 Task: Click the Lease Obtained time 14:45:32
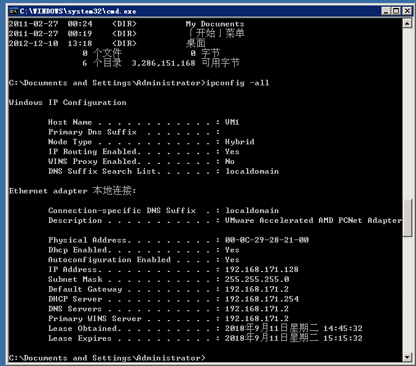click(x=342, y=329)
